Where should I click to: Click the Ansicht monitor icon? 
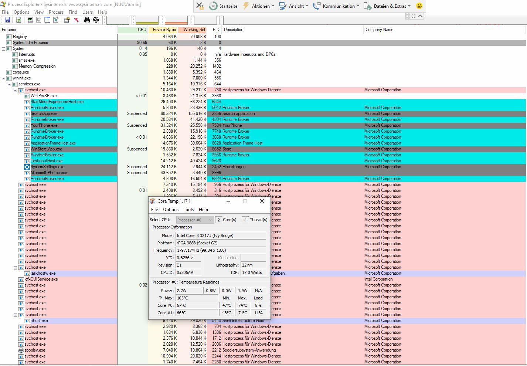[x=283, y=6]
